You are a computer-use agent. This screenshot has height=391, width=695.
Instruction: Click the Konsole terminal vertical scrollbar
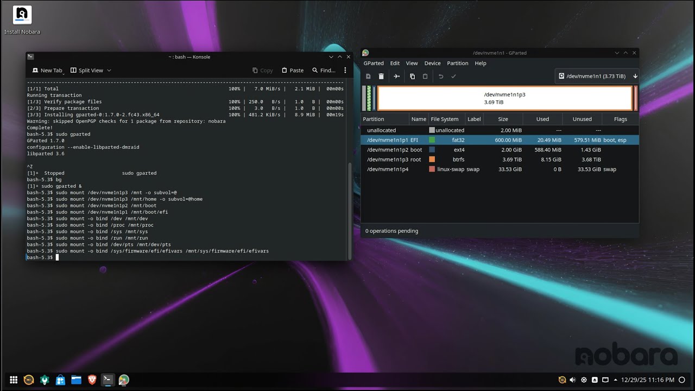pos(349,211)
